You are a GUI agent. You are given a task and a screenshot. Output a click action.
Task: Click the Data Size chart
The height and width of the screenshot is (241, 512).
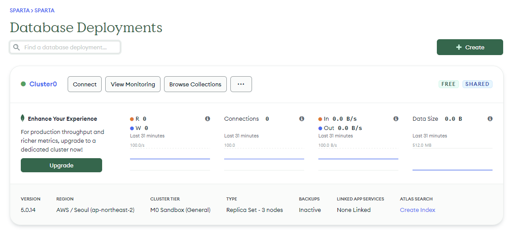point(452,159)
